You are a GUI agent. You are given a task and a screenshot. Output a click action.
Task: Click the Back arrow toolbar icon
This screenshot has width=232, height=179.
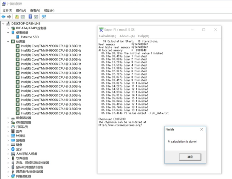3,17
